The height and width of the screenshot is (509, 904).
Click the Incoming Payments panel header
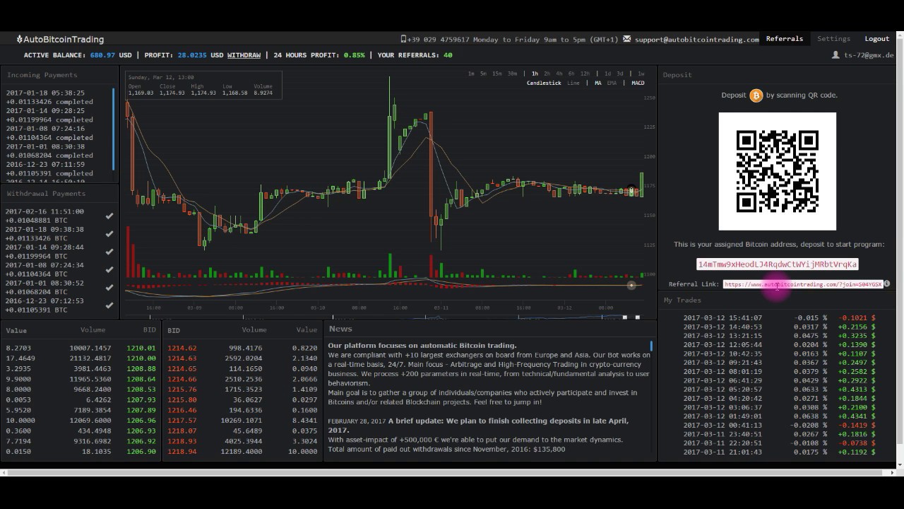point(42,75)
